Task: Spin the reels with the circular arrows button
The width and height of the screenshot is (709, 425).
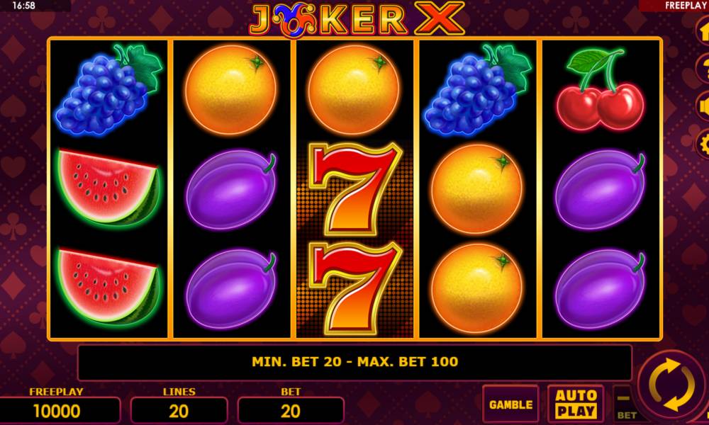Action: 672,385
